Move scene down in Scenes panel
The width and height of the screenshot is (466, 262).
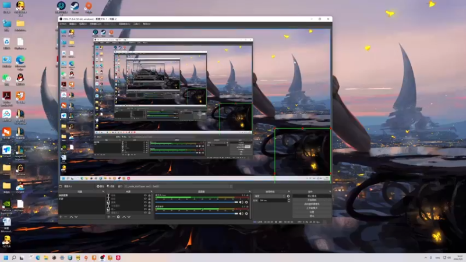[x=76, y=217]
